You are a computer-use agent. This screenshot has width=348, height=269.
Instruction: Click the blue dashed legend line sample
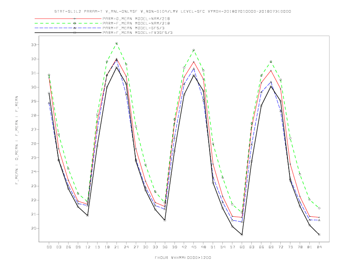pos(68,28)
